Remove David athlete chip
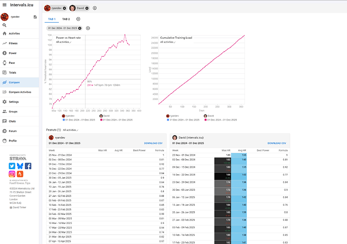The width and height of the screenshot is (347, 244). click(87, 8)
